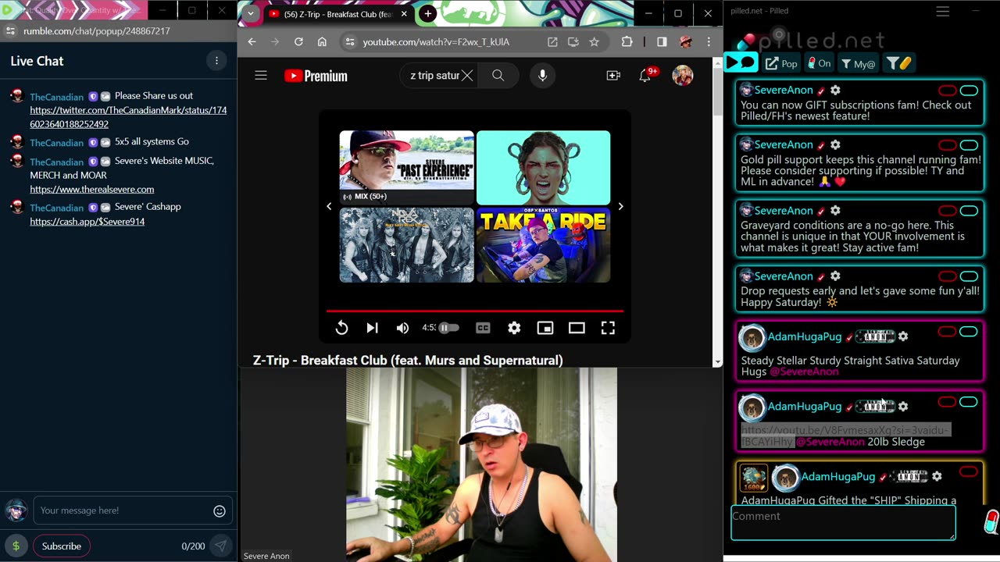Toggle the Chrome side panel
The width and height of the screenshot is (1000, 562).
pyautogui.click(x=662, y=41)
